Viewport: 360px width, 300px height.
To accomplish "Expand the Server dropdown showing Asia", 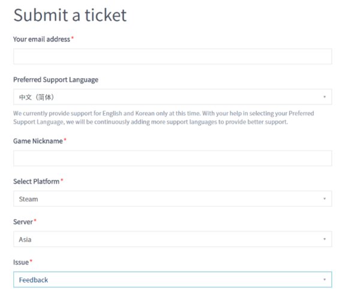I will (172, 239).
